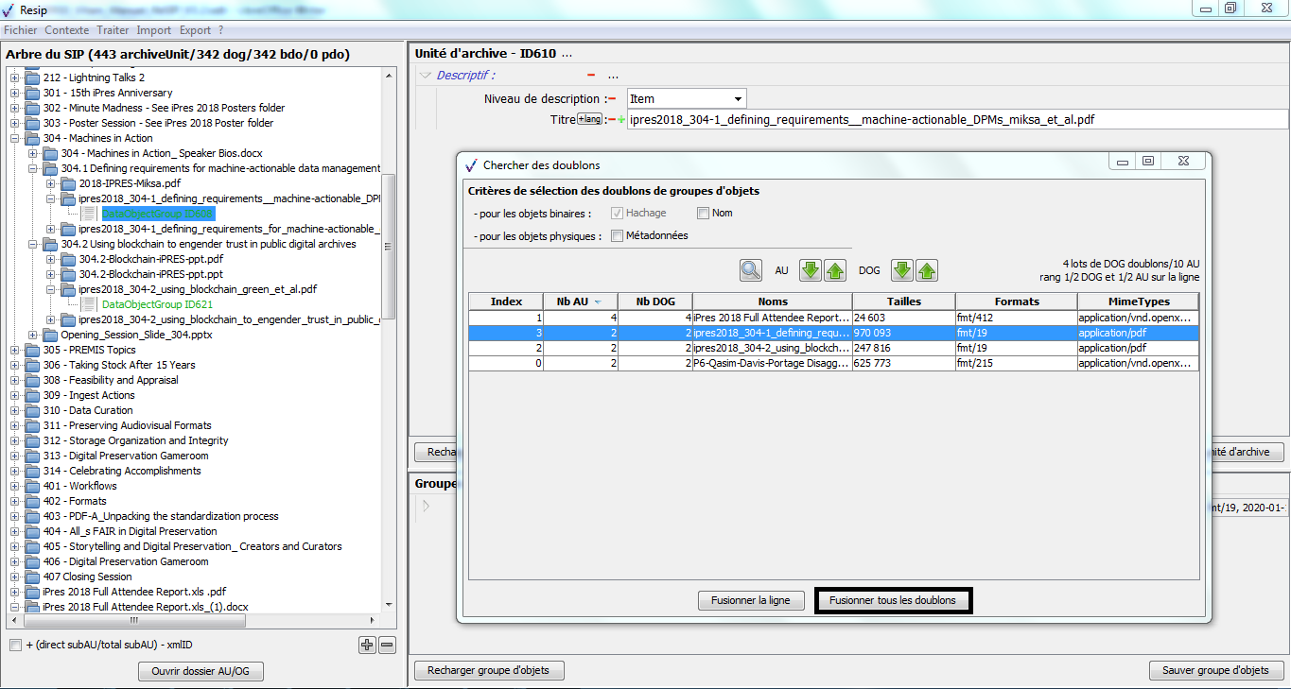Click the DOG green down arrow
The image size is (1291, 689).
[x=902, y=270]
